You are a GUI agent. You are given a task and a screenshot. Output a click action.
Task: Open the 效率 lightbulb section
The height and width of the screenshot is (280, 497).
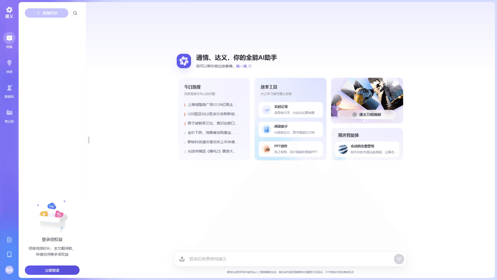(9, 66)
